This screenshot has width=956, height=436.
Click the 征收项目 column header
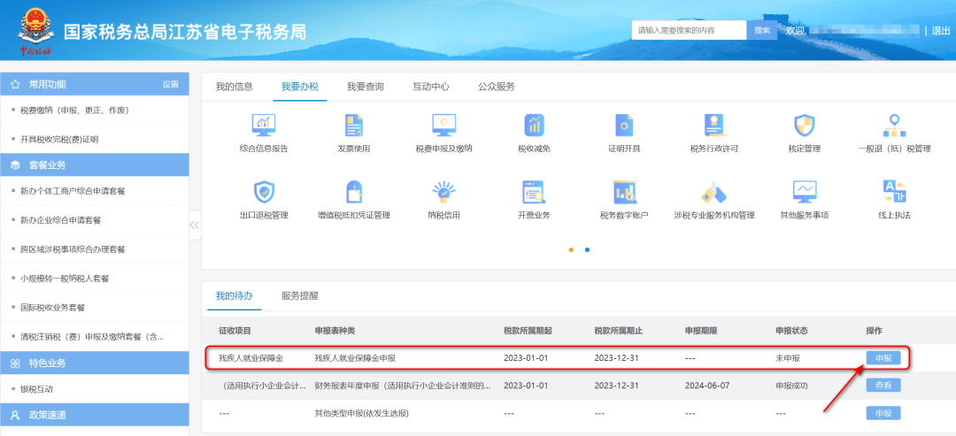pyautogui.click(x=235, y=331)
